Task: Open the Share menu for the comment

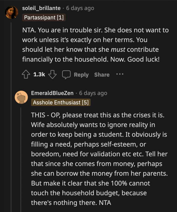Action: 101,74
